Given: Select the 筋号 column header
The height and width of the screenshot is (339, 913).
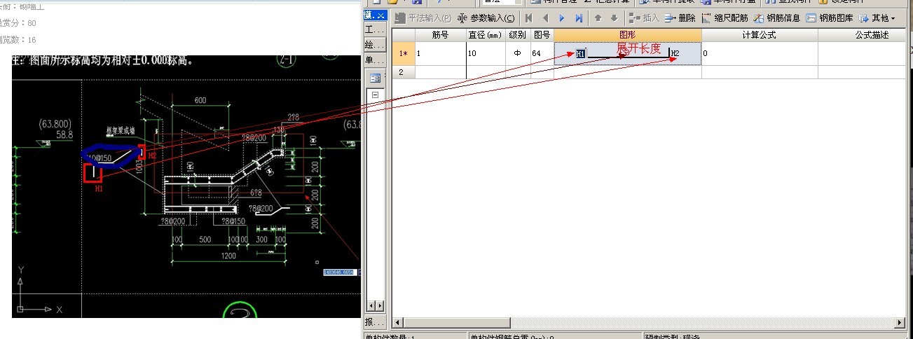Looking at the screenshot, I should [x=440, y=35].
